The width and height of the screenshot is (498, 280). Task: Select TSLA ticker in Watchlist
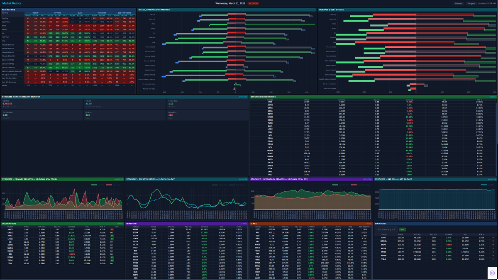[383, 259]
